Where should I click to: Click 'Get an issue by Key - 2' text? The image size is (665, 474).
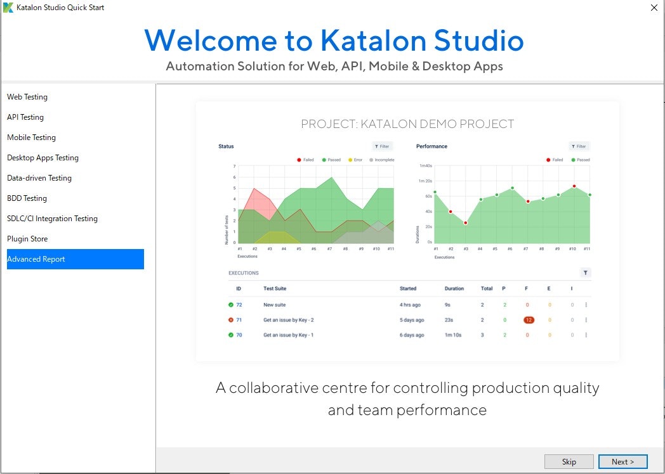pos(288,320)
